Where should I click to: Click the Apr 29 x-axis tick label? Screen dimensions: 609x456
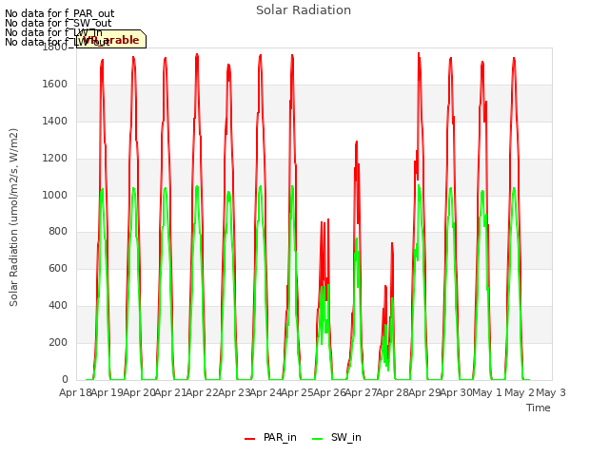424,392
